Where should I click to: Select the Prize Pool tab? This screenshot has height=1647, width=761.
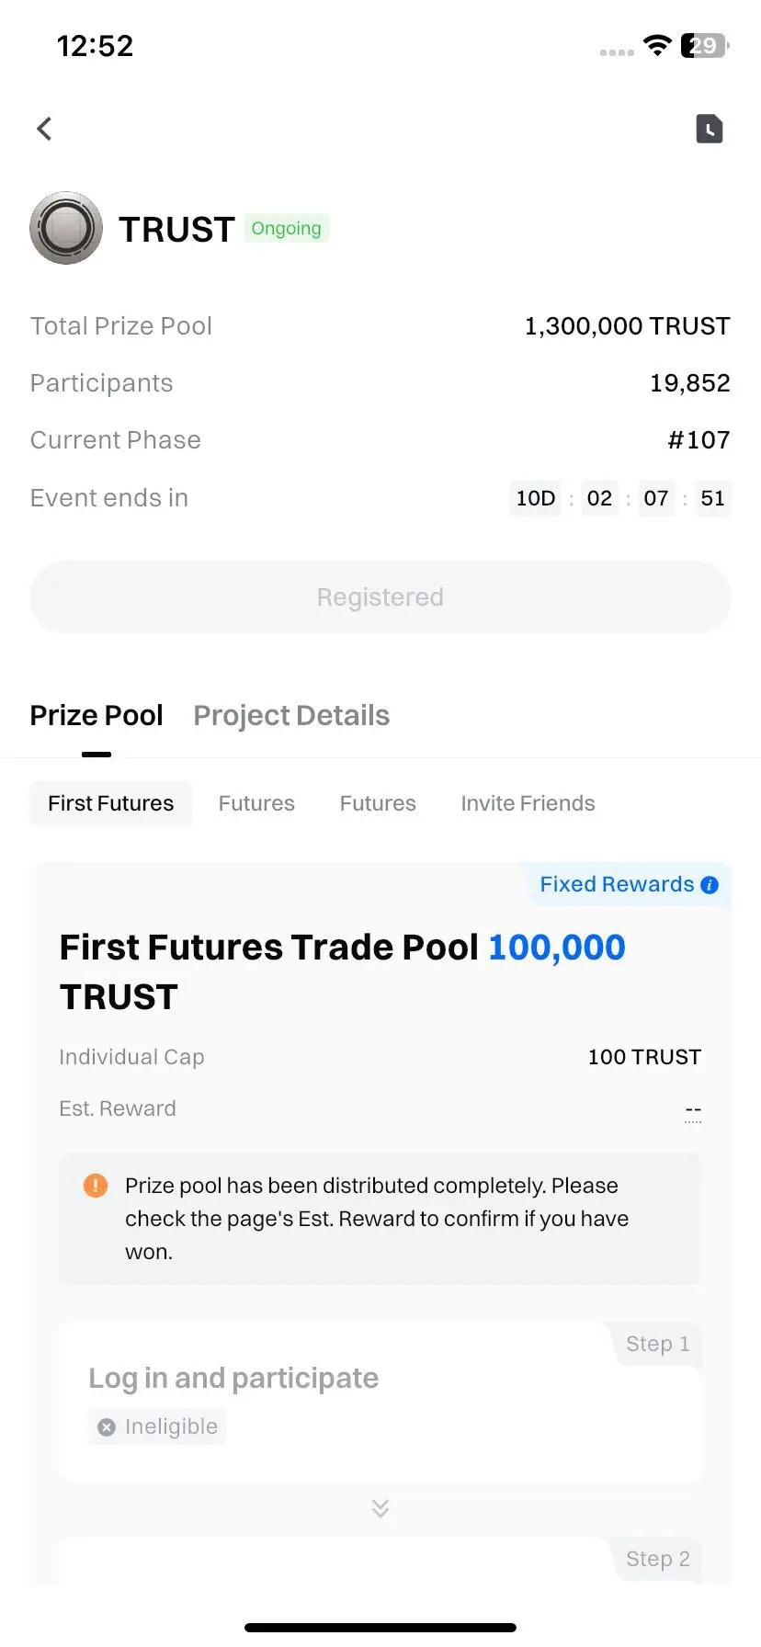97,715
